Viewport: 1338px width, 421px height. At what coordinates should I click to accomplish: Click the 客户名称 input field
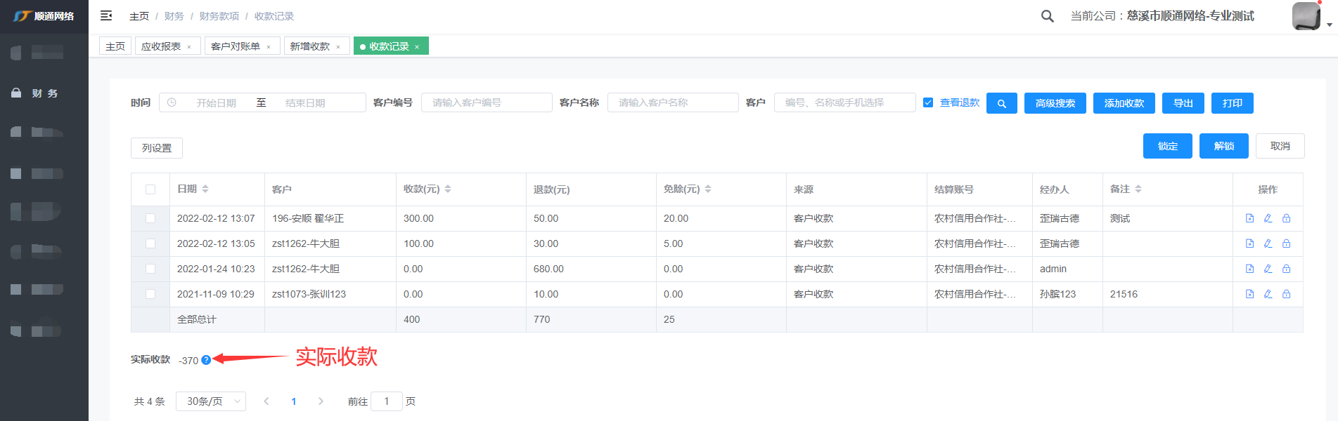672,102
